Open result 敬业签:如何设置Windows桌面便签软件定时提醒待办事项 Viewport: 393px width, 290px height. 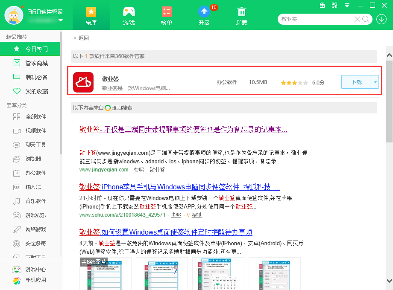(x=166, y=232)
